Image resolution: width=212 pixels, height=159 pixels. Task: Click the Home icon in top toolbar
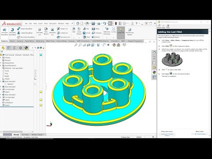78,23
